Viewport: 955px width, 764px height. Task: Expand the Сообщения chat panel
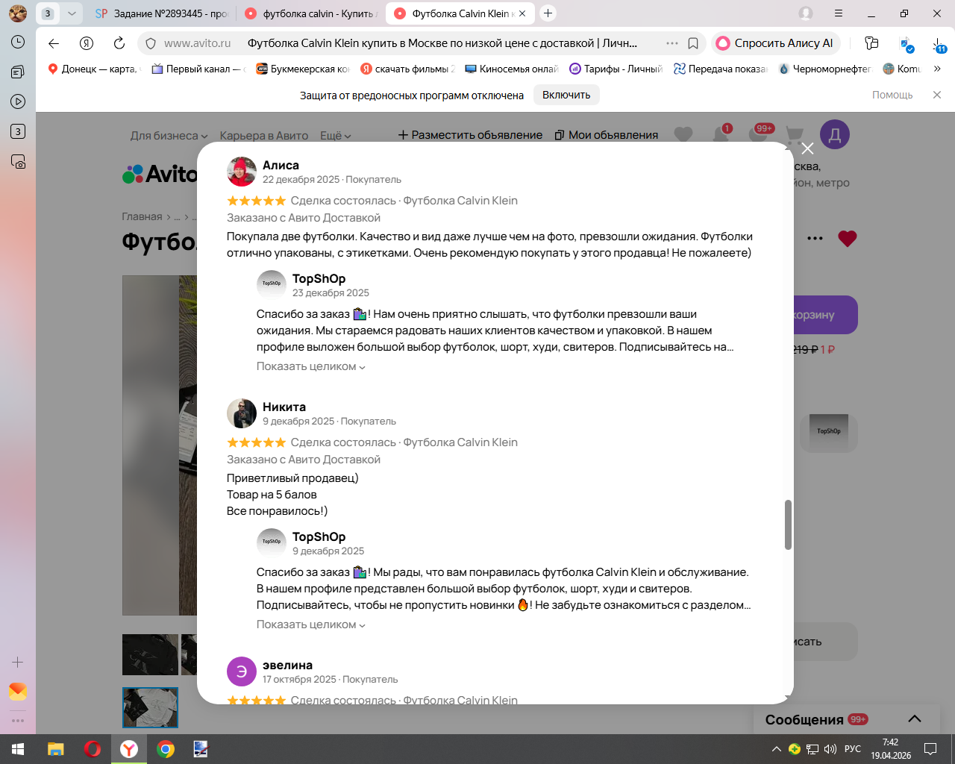pyautogui.click(x=915, y=719)
